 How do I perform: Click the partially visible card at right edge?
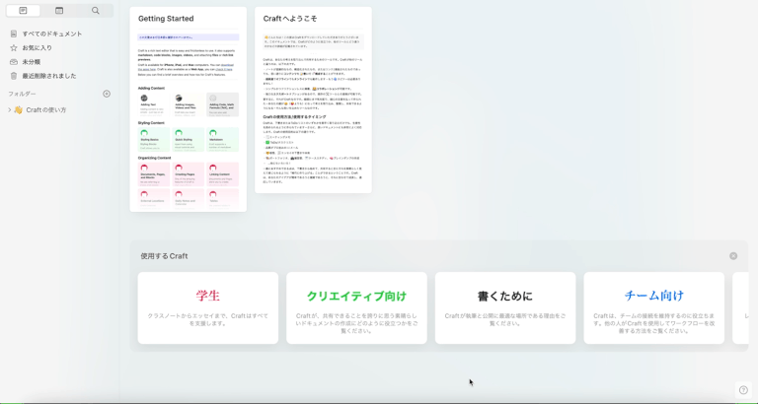click(x=742, y=307)
